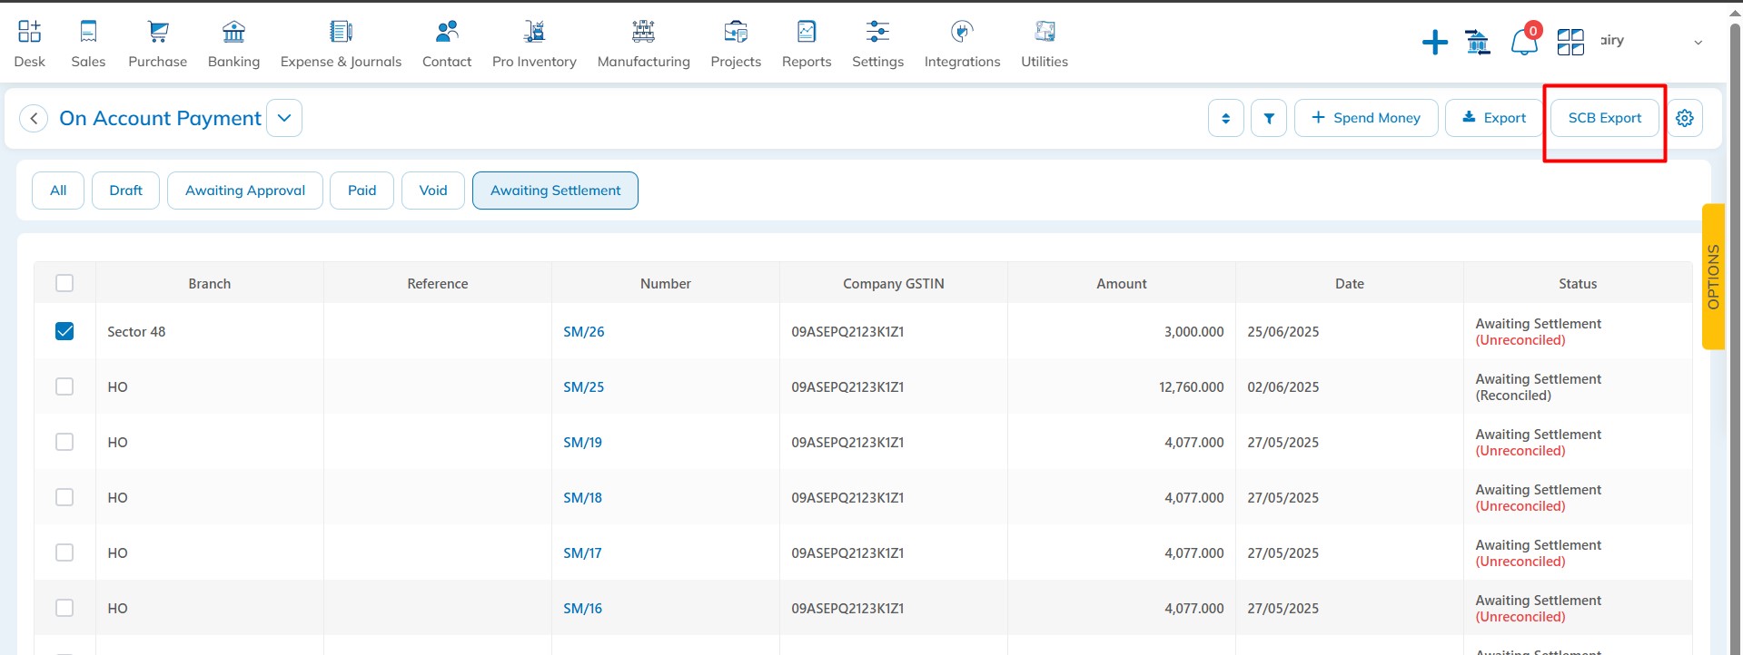Click the Reference column header
Screen dimensions: 1743x655
coord(438,284)
